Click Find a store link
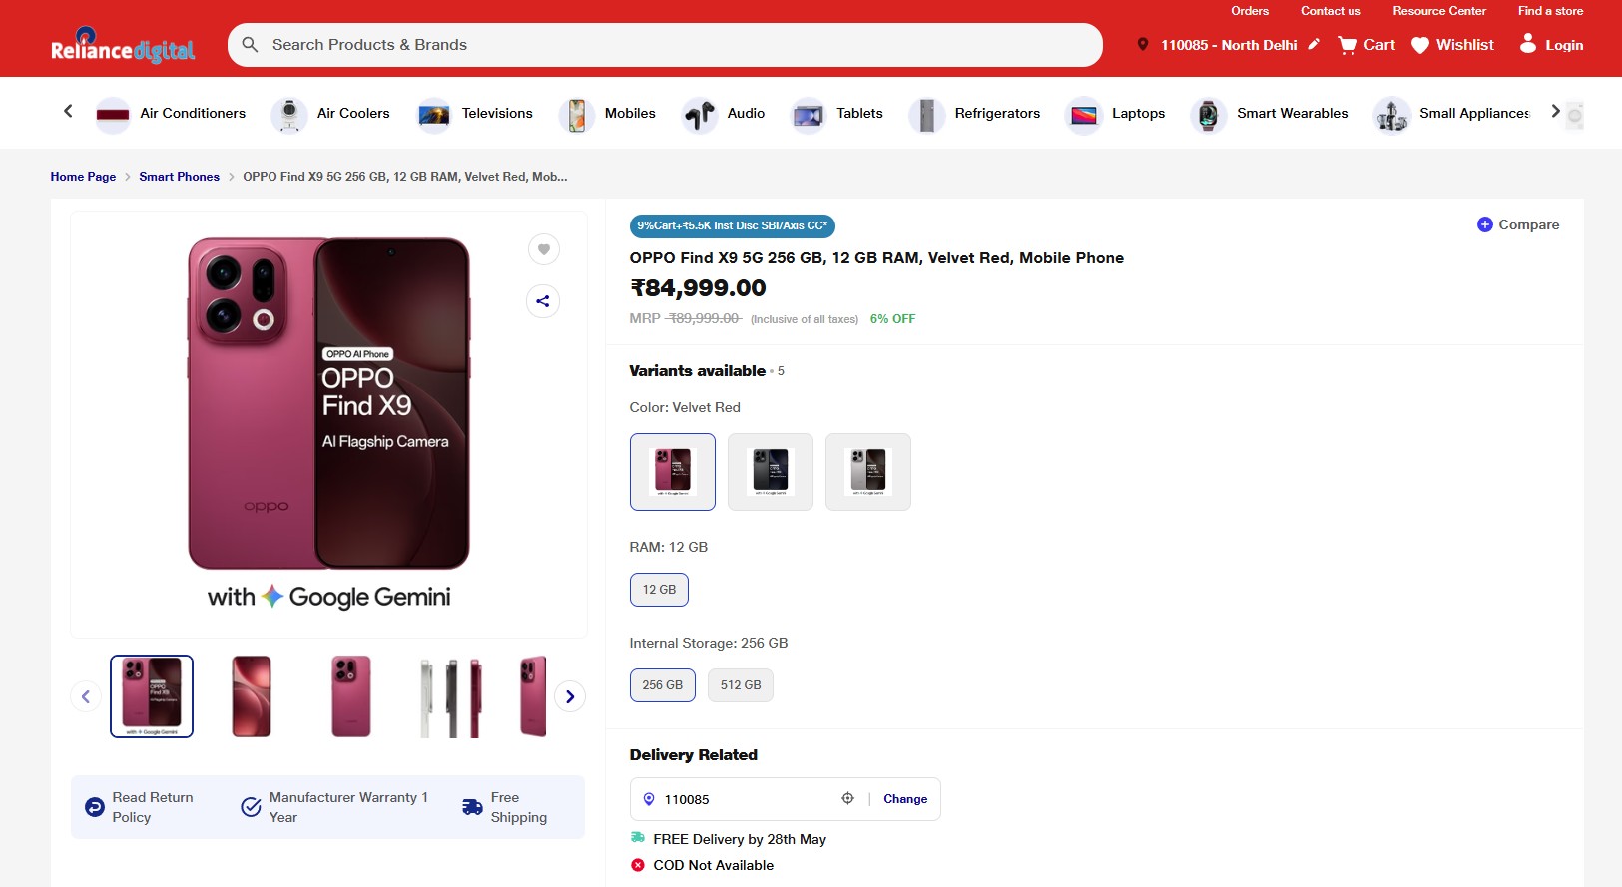1622x887 pixels. [x=1550, y=11]
